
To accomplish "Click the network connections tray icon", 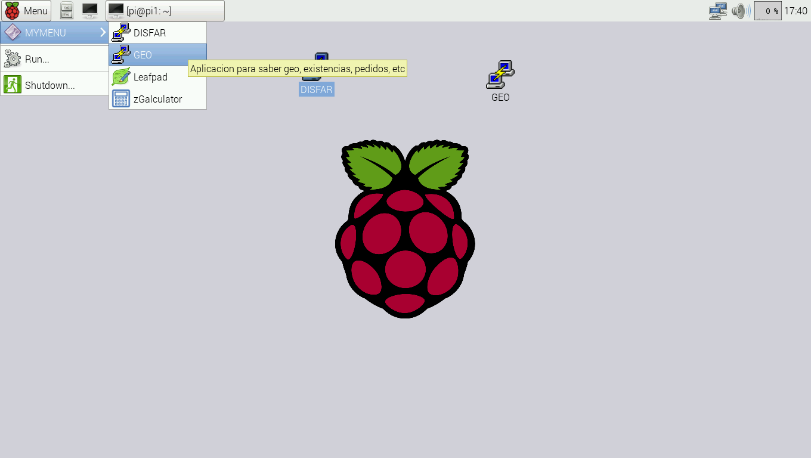I will pos(717,11).
